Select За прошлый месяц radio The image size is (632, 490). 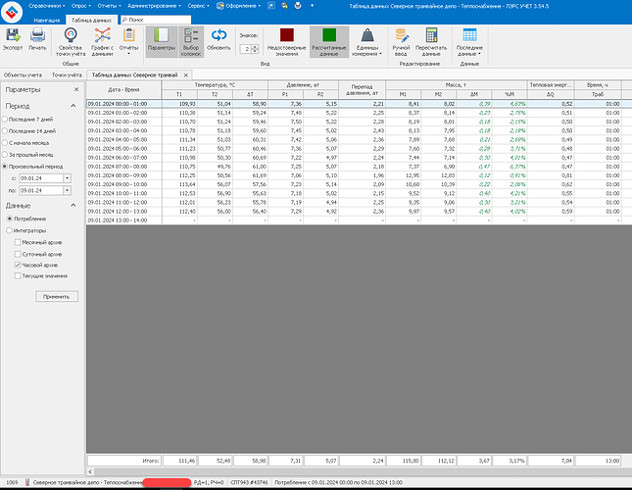pos(5,154)
